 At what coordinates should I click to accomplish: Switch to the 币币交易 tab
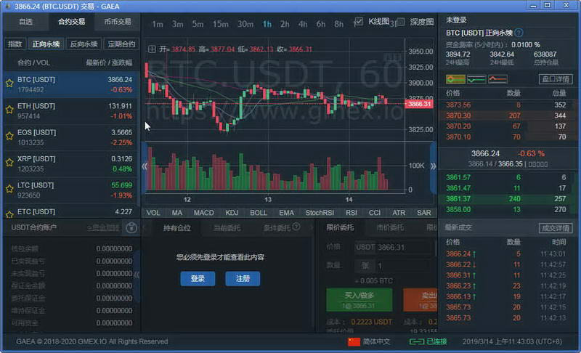pyautogui.click(x=118, y=22)
